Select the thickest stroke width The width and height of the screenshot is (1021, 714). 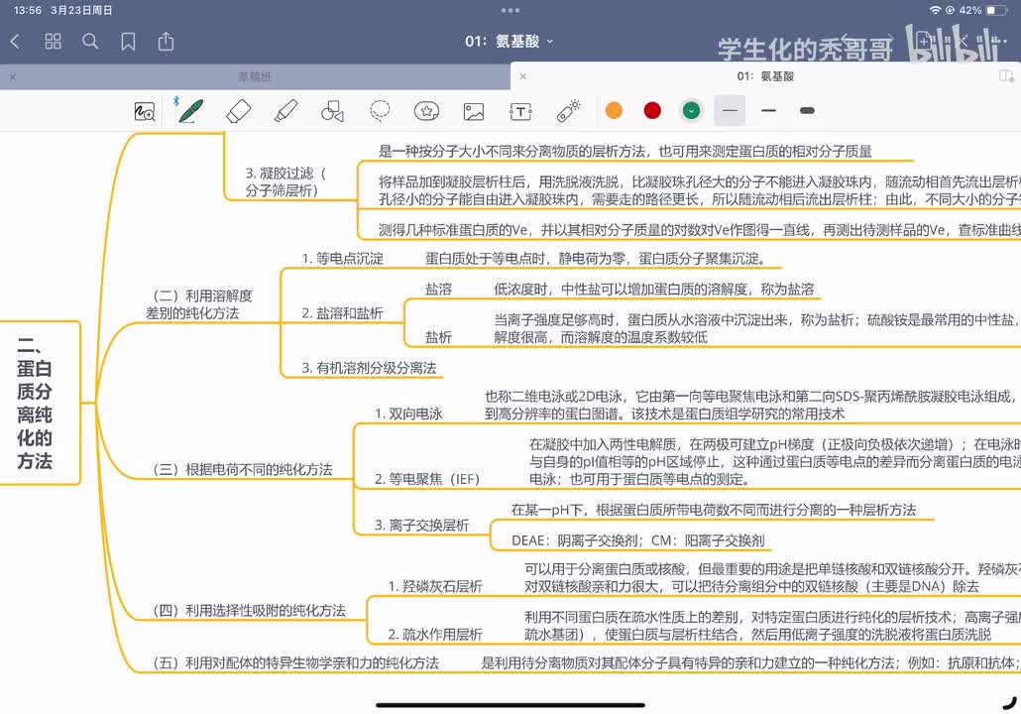pos(808,111)
